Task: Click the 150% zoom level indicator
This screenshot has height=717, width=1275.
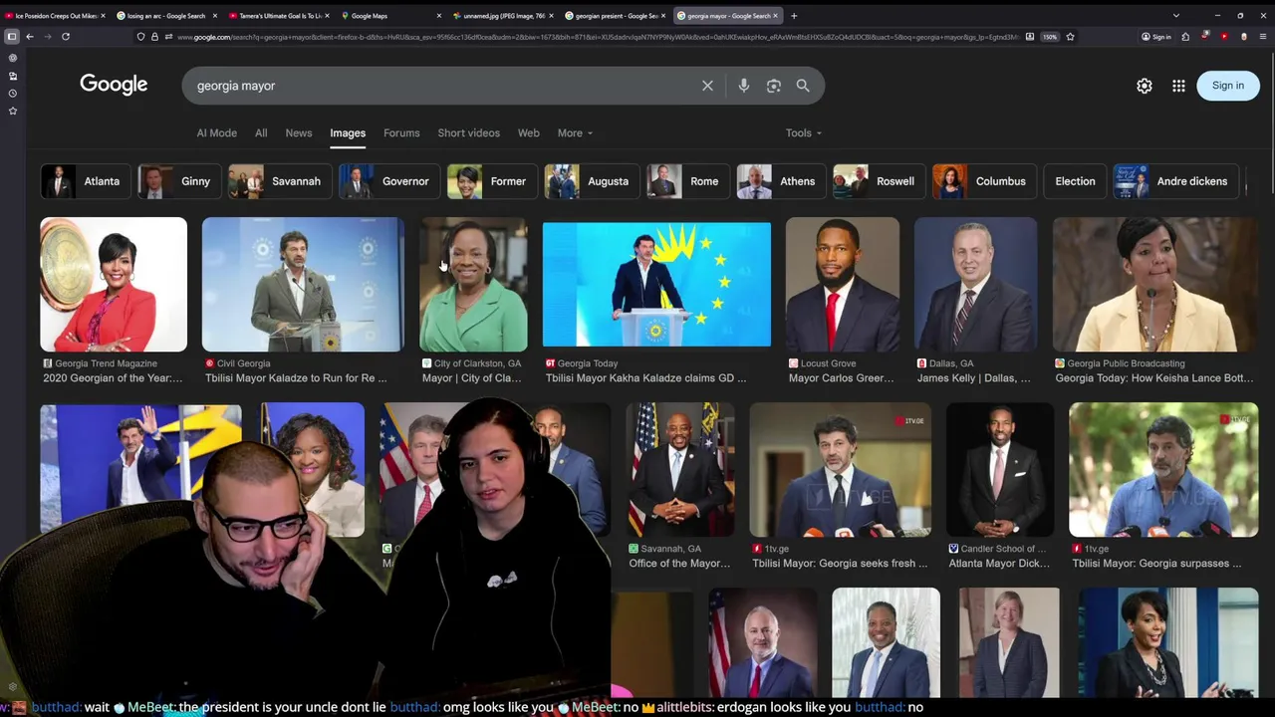Action: point(1050,37)
